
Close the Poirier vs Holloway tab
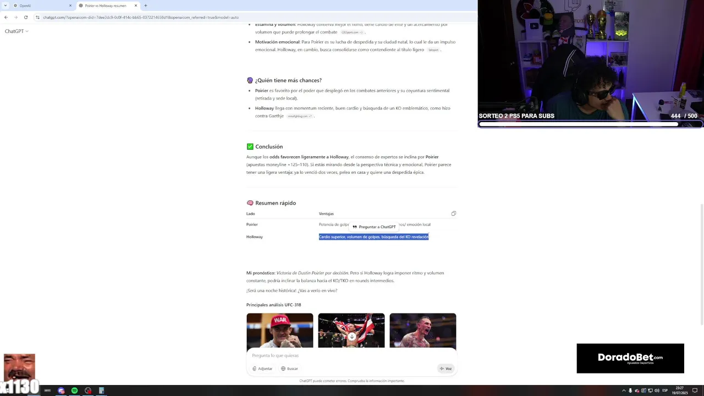(x=136, y=5)
